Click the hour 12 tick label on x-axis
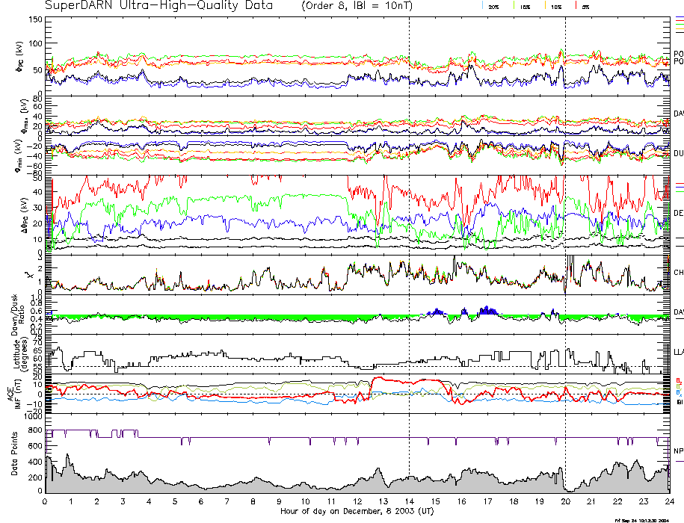 coord(357,501)
